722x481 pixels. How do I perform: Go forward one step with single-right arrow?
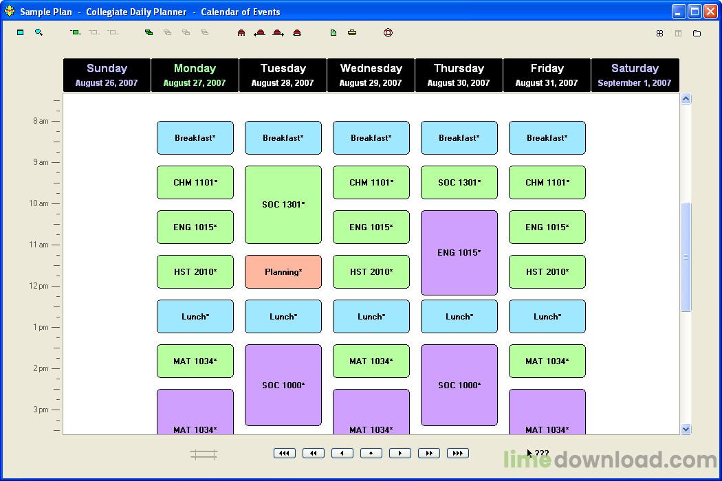400,453
